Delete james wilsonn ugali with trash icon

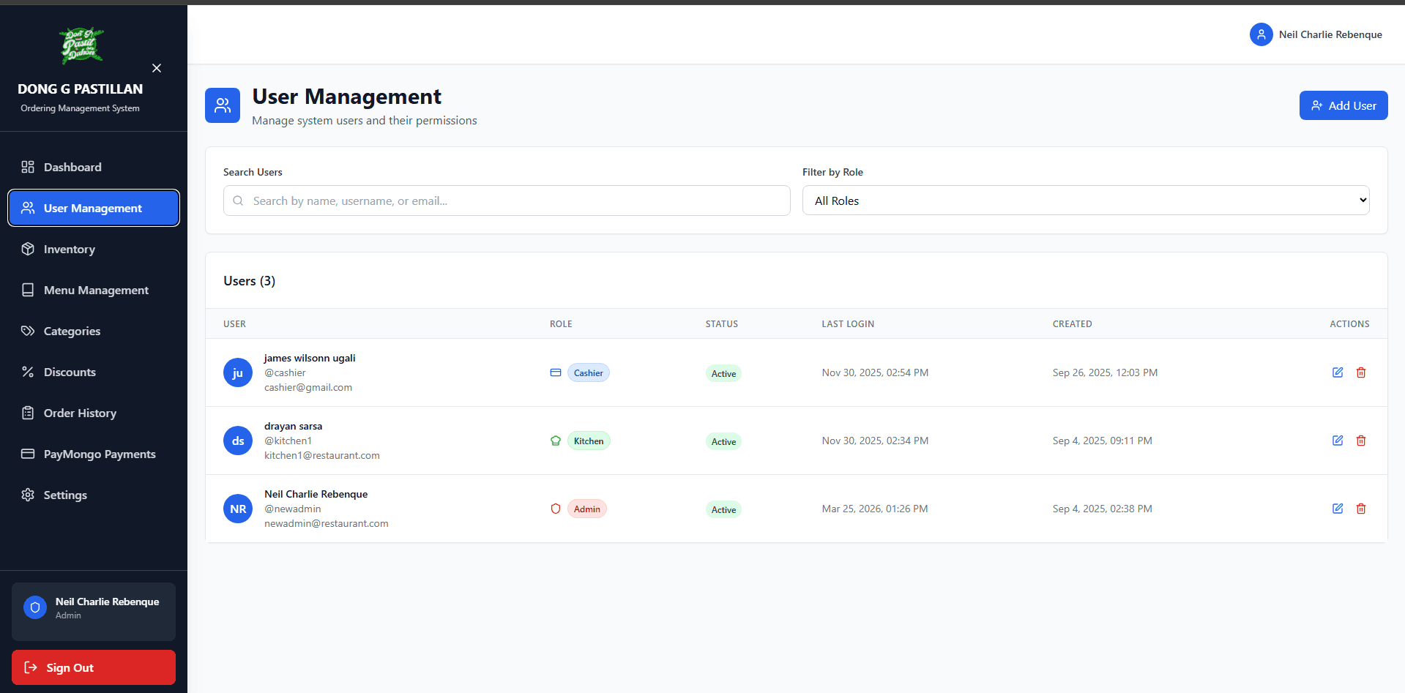coord(1361,372)
